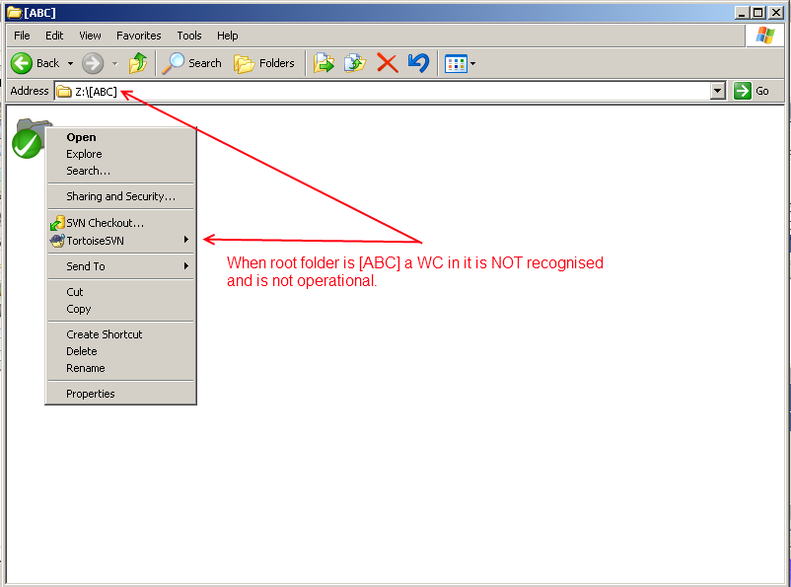Choose Rename from the context menu
Screen dimensions: 791x587
click(121, 368)
